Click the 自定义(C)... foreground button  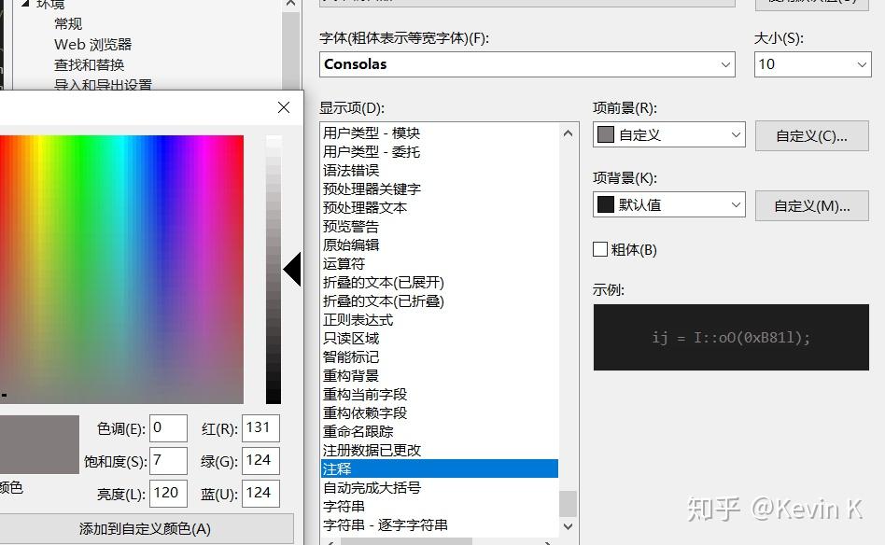811,135
